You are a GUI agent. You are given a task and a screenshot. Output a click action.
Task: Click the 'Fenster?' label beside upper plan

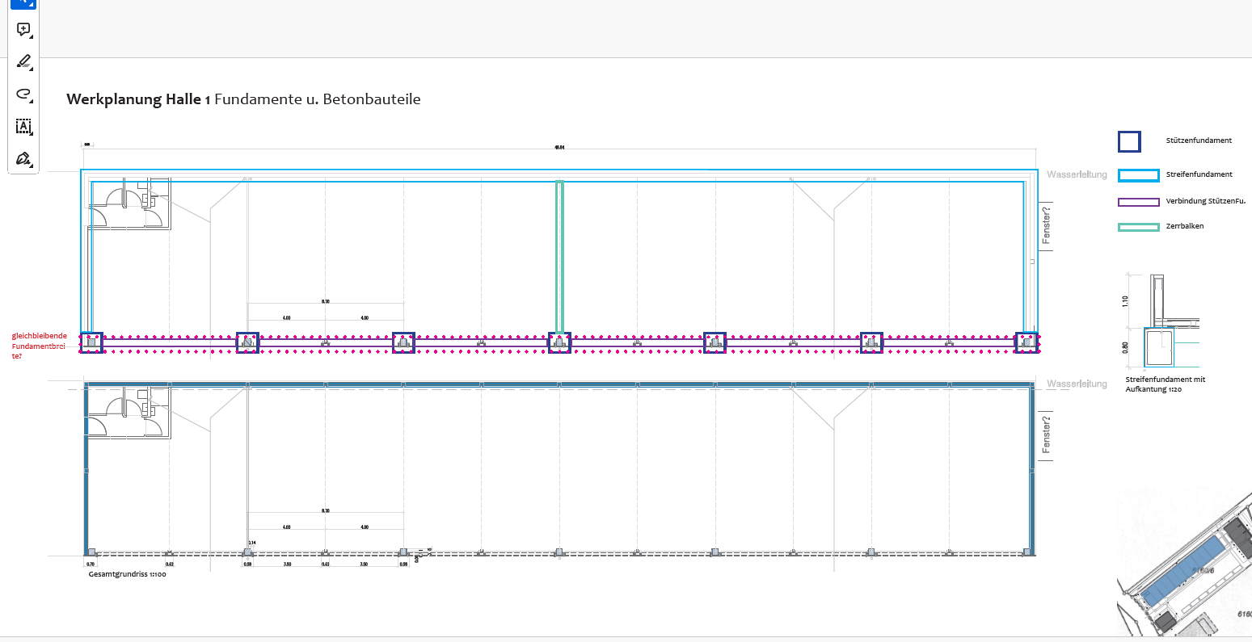[1046, 225]
